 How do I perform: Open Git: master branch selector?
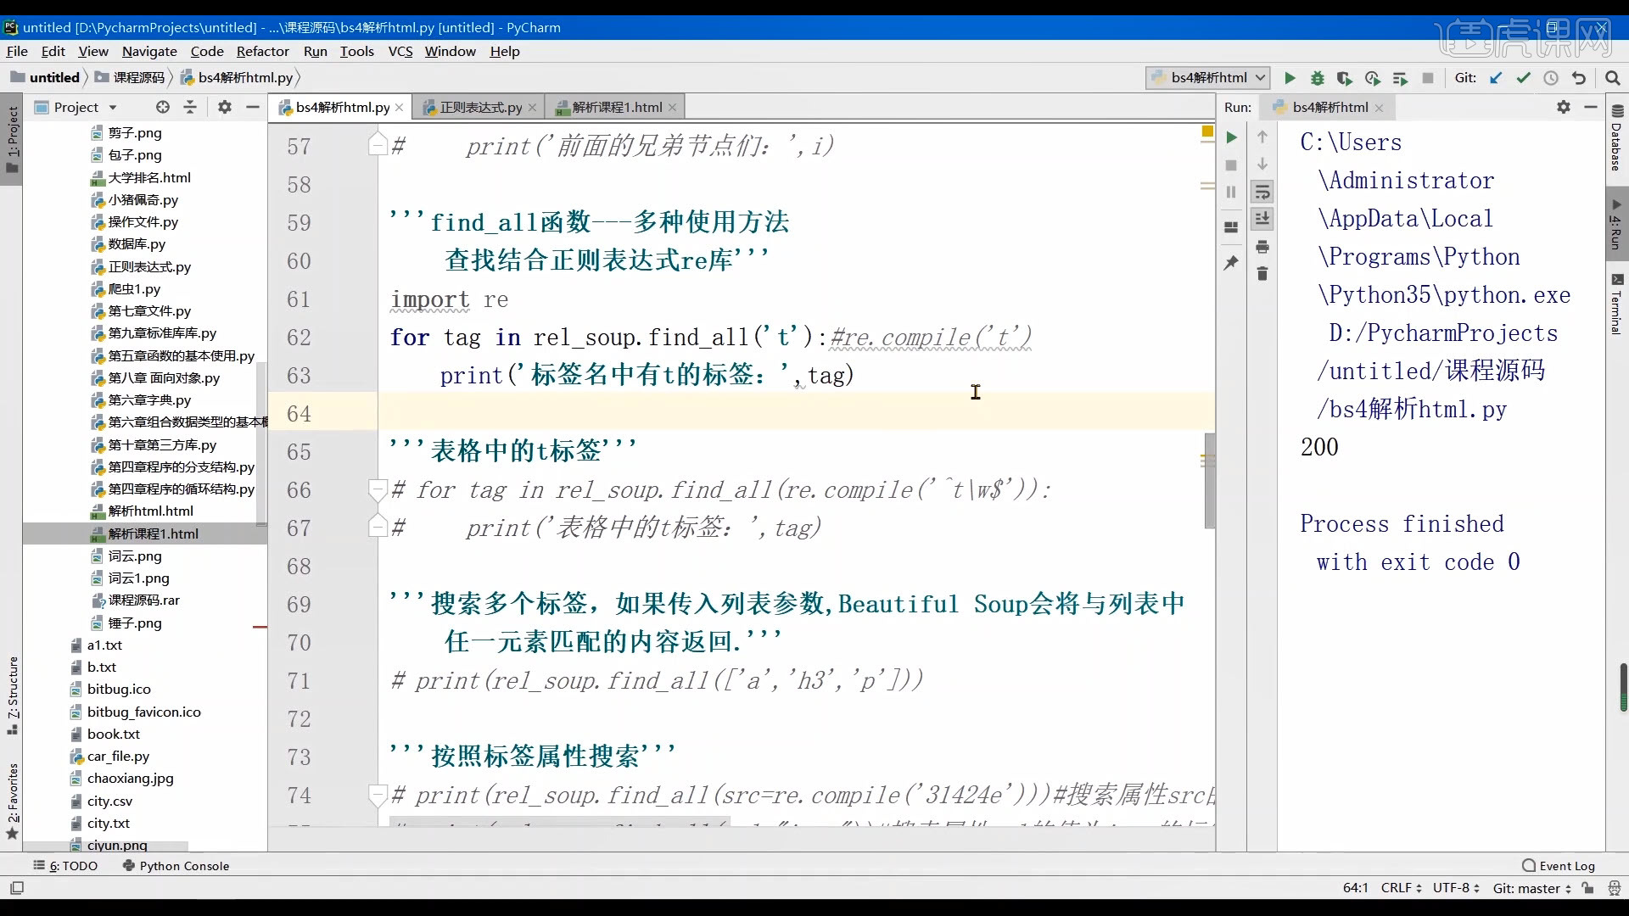tap(1532, 888)
